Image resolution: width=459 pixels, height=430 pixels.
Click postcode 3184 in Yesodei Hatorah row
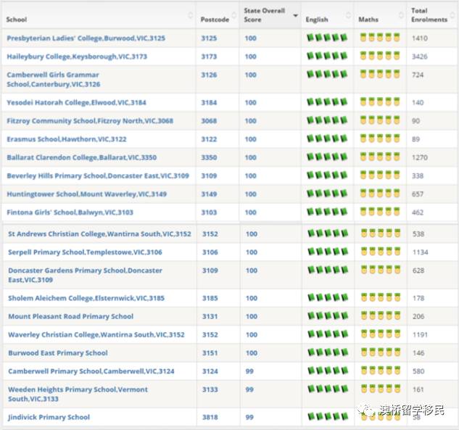(209, 103)
